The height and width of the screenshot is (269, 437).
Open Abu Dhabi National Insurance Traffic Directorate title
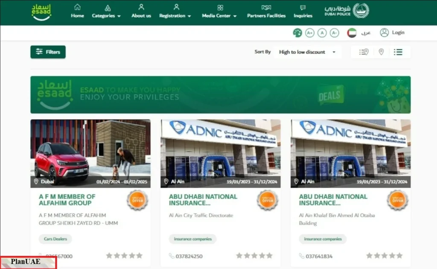tap(203, 200)
